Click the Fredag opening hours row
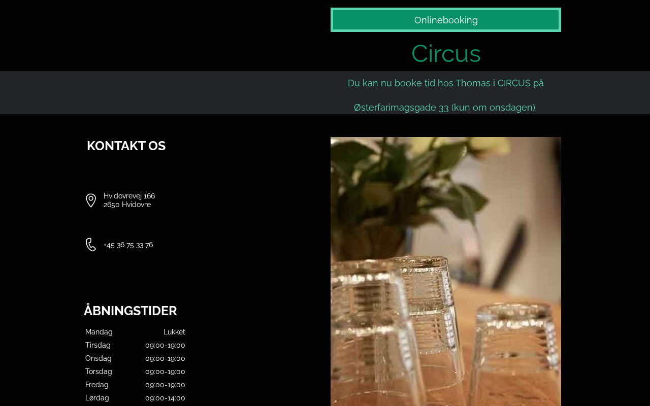The width and height of the screenshot is (650, 406). point(135,385)
